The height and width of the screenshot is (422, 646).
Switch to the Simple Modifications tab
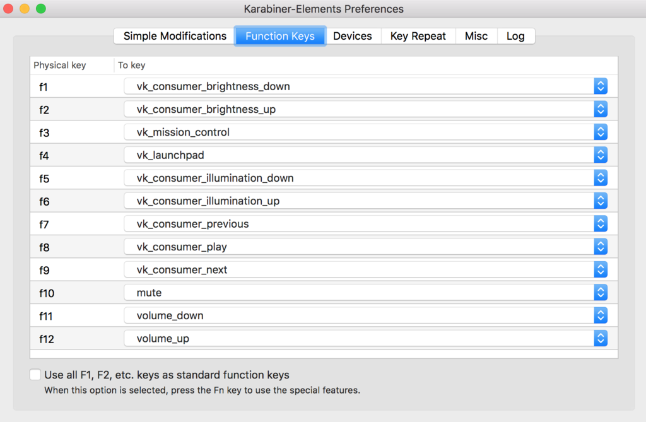click(x=175, y=36)
